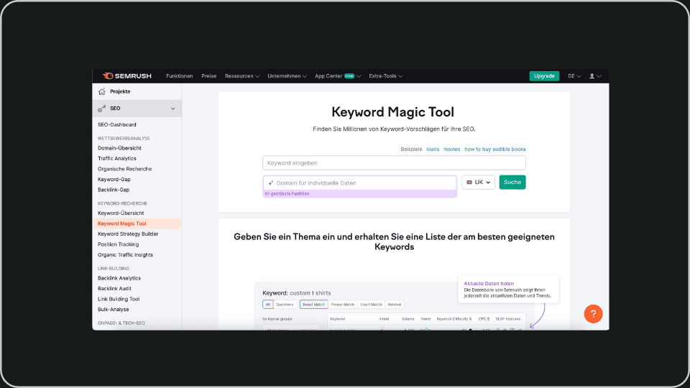Screen dimensions: 690x388
Task: Open Organische Recherche in sidebar
Action: 124,169
